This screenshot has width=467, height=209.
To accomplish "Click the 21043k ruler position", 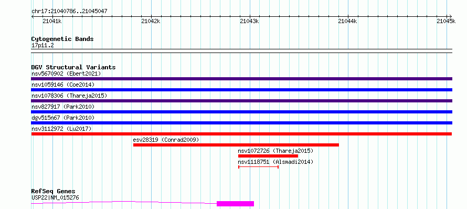I will (249, 21).
